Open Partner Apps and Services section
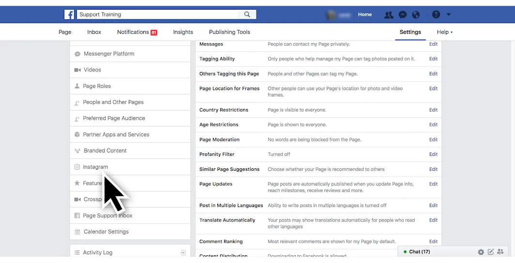This screenshot has height=263, width=515. (x=130, y=135)
